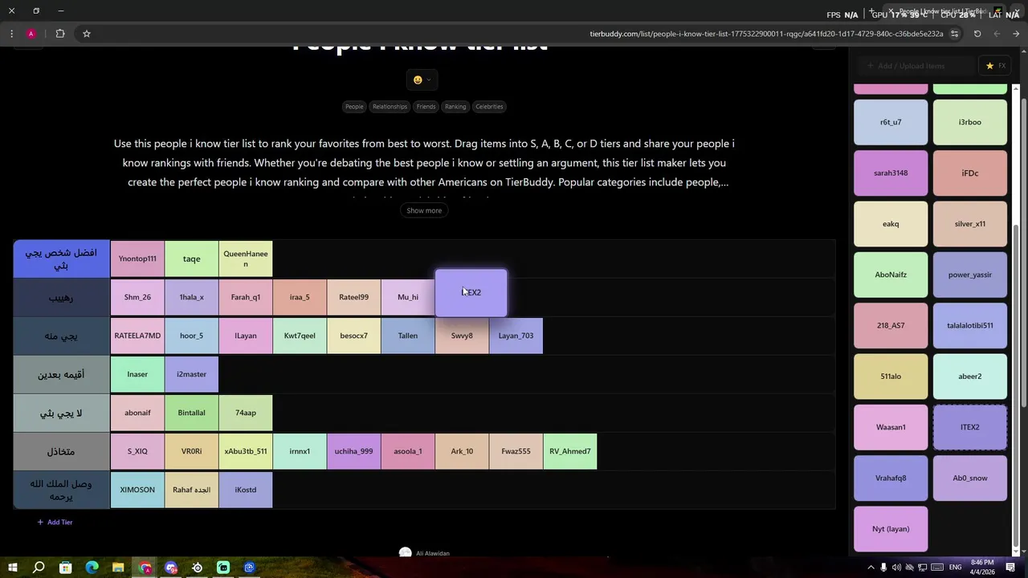The image size is (1028, 578).
Task: Select the Mu_hi item
Action: 407,297
